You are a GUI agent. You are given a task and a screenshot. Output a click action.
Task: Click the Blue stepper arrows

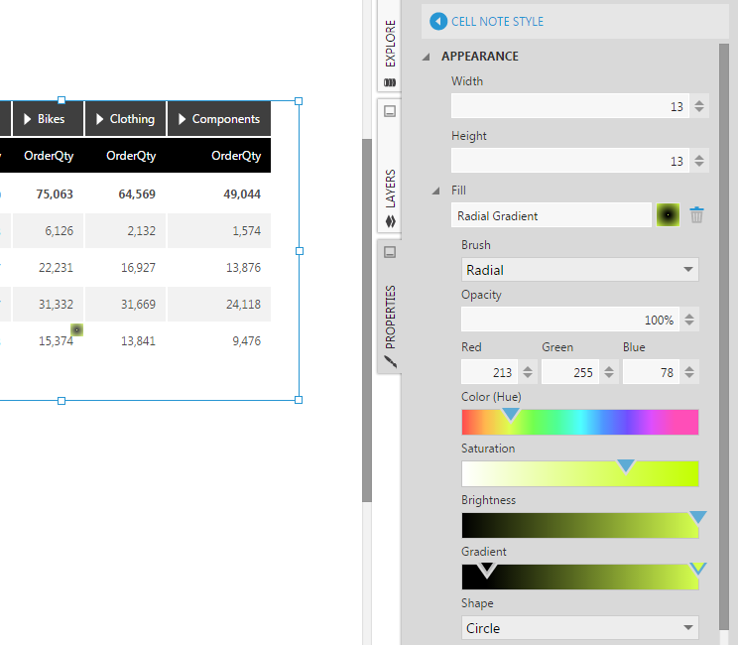point(689,372)
